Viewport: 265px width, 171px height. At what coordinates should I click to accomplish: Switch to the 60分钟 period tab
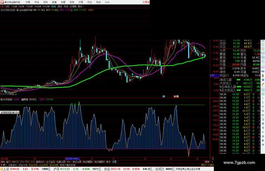click(x=46, y=6)
